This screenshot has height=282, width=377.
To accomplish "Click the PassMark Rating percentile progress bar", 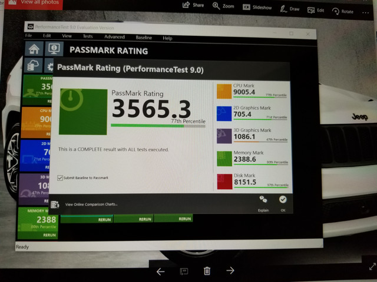I will [158, 126].
